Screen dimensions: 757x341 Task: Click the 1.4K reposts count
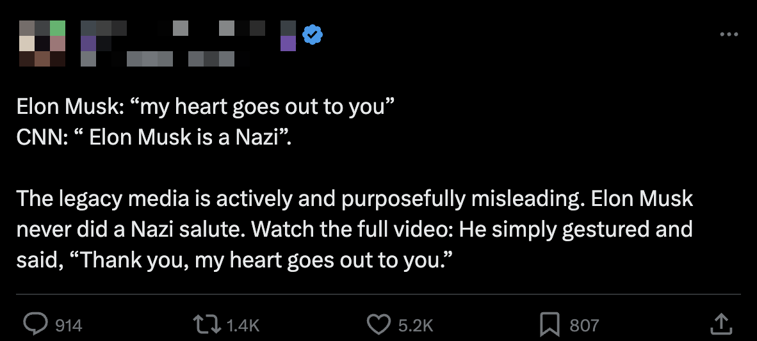coord(243,325)
